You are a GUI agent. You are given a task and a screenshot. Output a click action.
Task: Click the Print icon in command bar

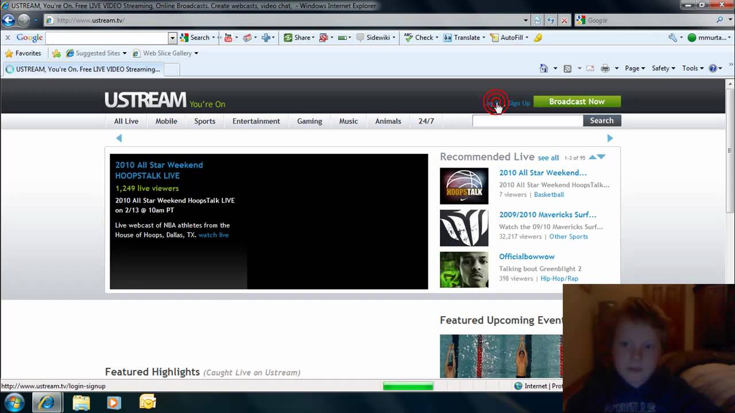coord(605,68)
